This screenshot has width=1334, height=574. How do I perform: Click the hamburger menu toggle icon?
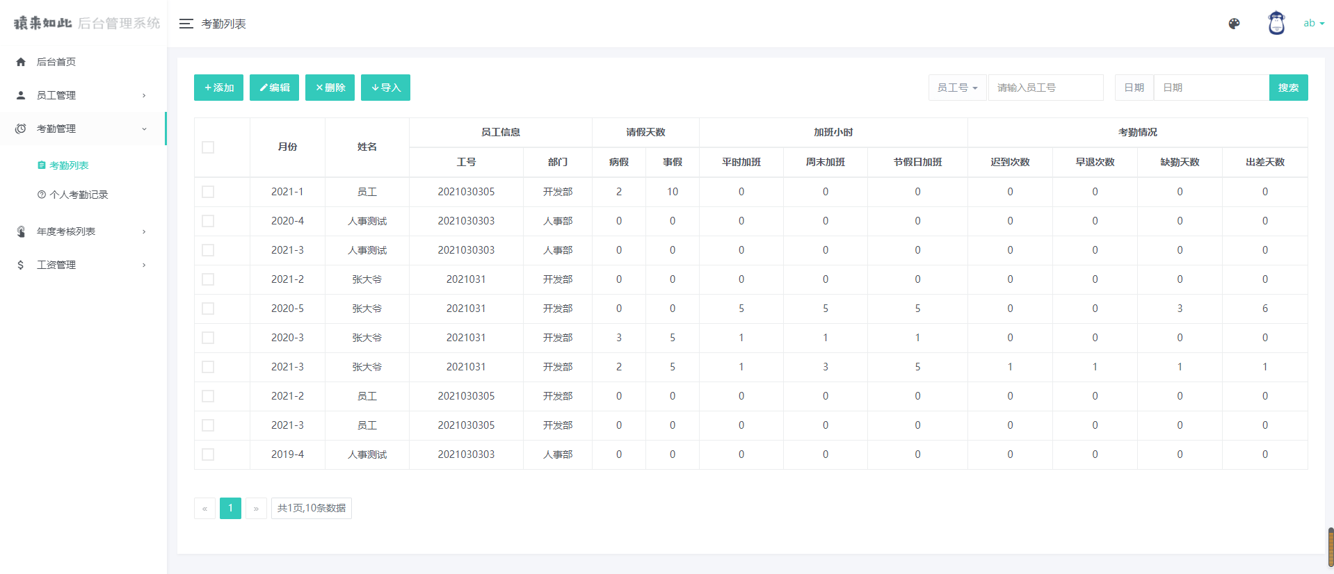[186, 24]
